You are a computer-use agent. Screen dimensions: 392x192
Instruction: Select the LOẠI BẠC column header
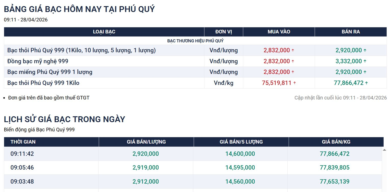(x=104, y=32)
